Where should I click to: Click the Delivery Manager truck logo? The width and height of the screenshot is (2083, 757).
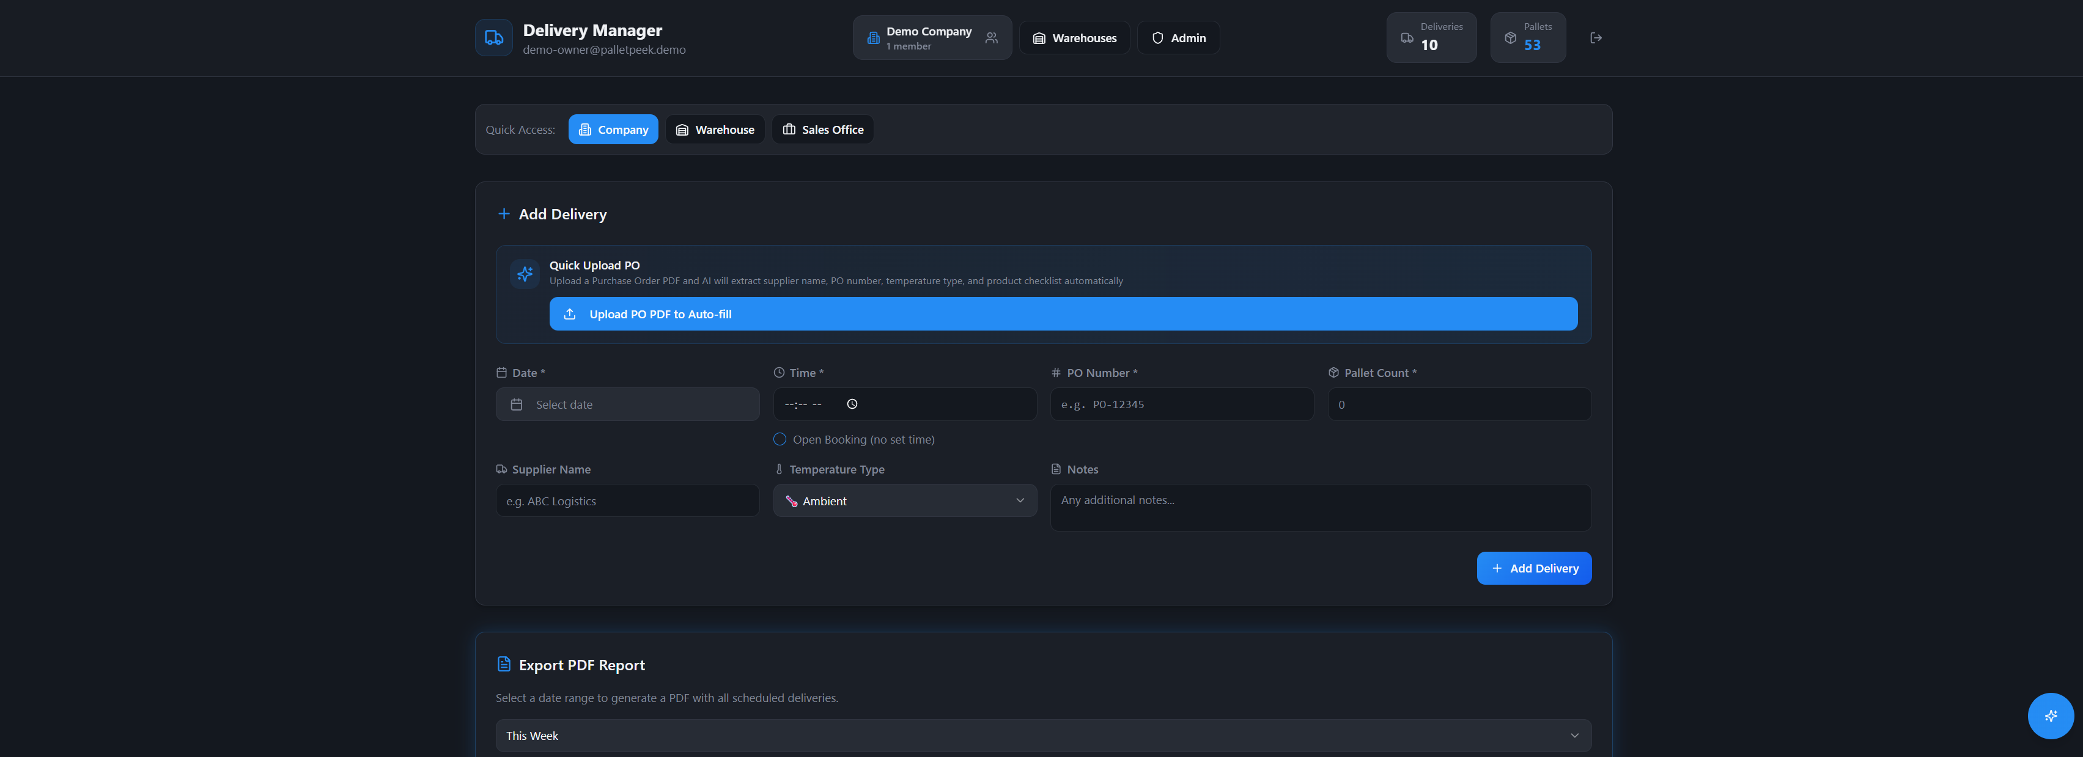tap(493, 37)
